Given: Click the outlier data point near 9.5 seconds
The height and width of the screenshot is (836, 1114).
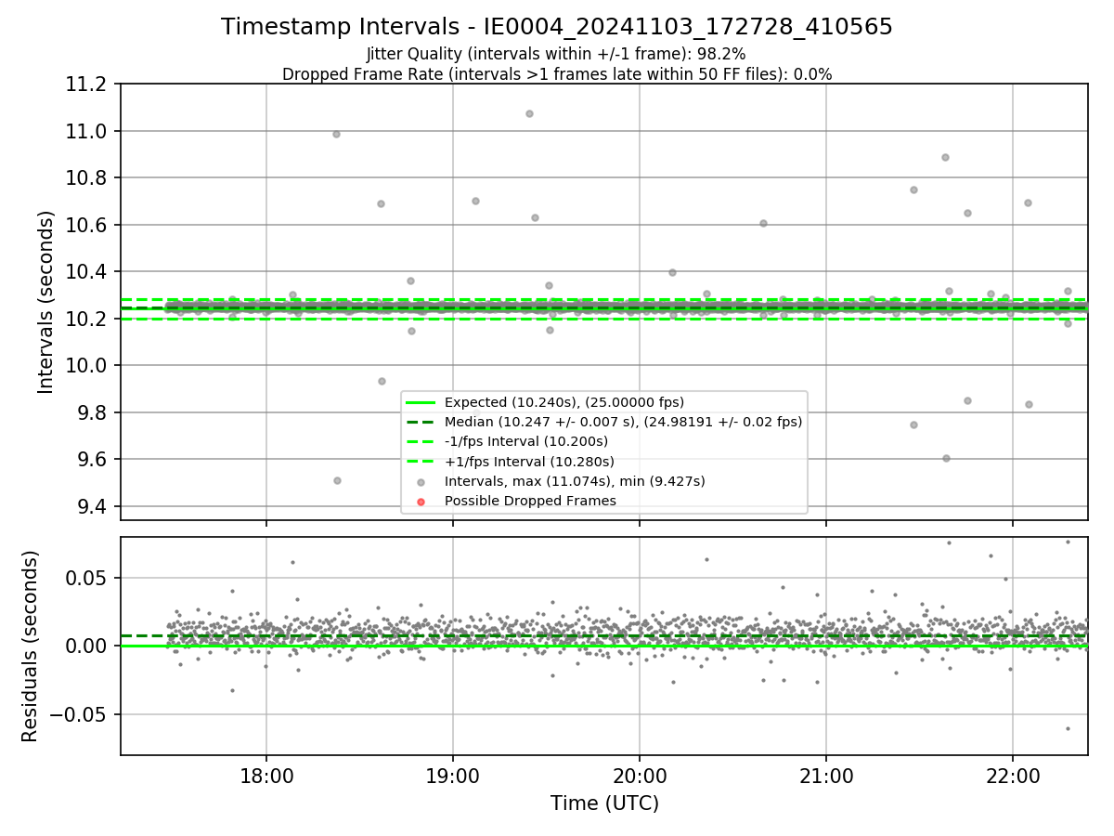Looking at the screenshot, I should coord(337,480).
